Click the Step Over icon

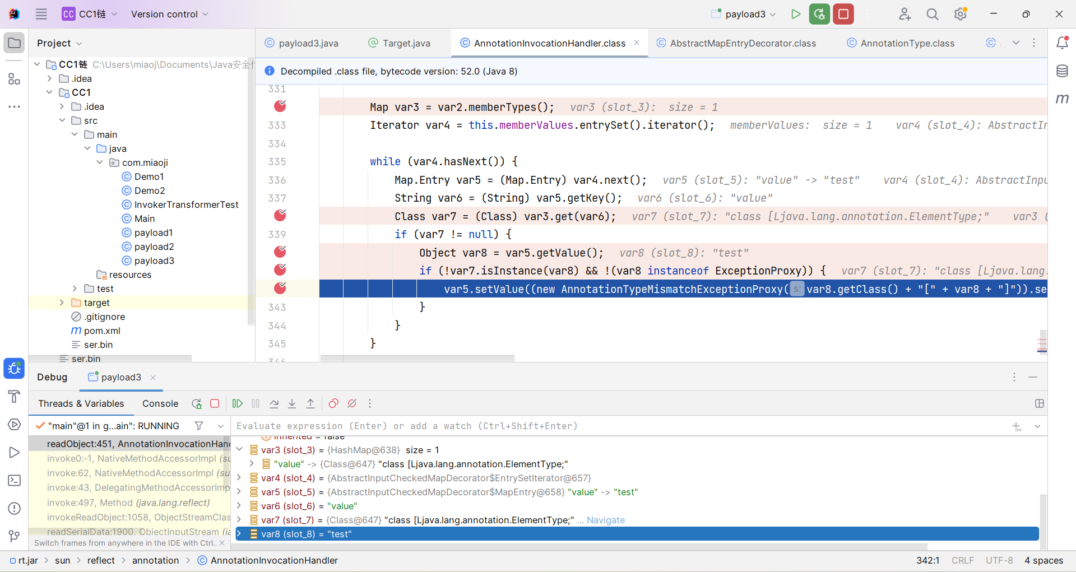[x=274, y=403]
